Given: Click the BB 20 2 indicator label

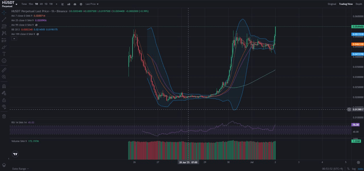Looking at the screenshot, I should pos(15,30).
